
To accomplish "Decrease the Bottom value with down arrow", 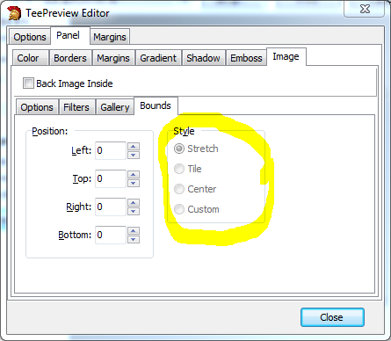I will (134, 239).
